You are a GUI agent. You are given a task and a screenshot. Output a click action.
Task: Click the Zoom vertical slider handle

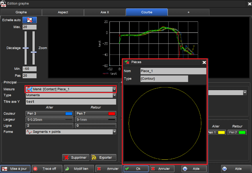[33, 52]
